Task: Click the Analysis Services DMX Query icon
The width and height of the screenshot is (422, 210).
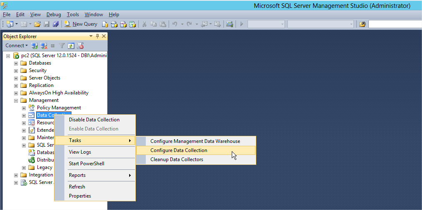Action: tap(123, 24)
